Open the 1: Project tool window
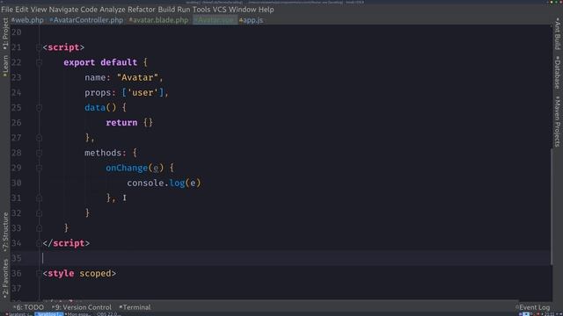The image size is (563, 316). [5, 33]
